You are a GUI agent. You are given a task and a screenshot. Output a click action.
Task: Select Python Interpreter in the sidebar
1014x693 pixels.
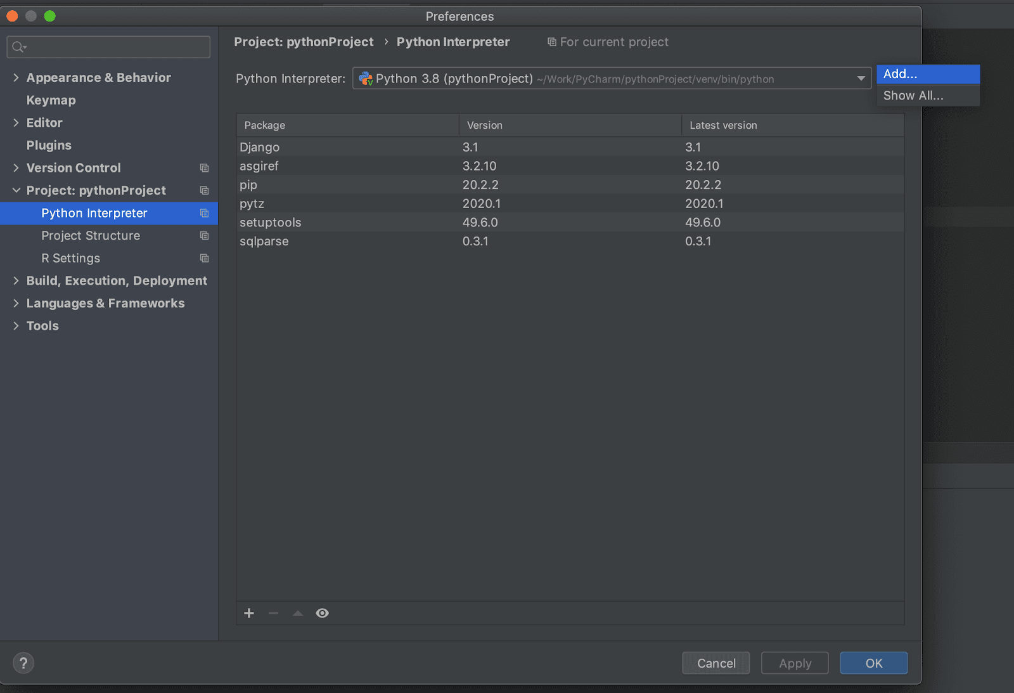tap(109, 214)
